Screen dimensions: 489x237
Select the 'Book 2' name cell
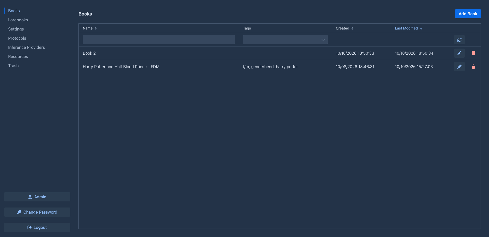(x=89, y=53)
